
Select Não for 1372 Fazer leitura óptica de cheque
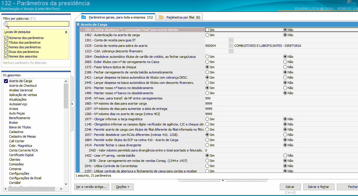(285, 67)
